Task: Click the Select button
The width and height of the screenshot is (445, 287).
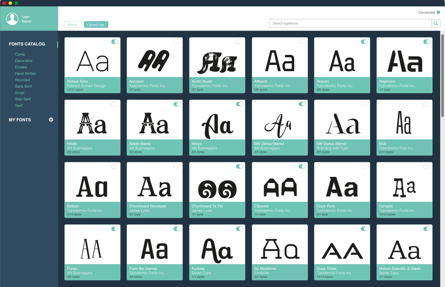Action: click(72, 25)
